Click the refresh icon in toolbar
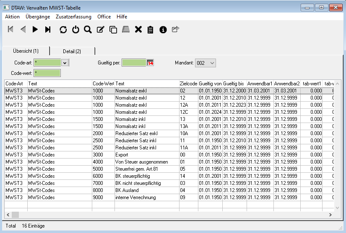The image size is (346, 233). click(x=63, y=29)
